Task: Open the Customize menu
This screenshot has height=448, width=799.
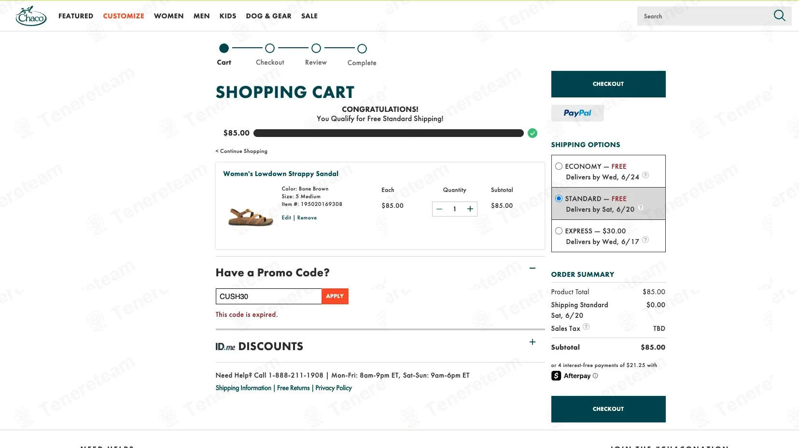Action: [x=124, y=16]
